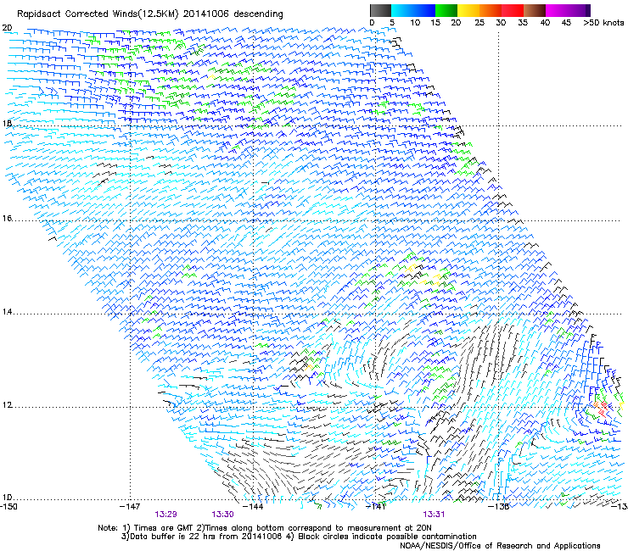628x551 pixels.
Task: Click the gray 0-5 knots legend swatch
Action: coord(380,10)
